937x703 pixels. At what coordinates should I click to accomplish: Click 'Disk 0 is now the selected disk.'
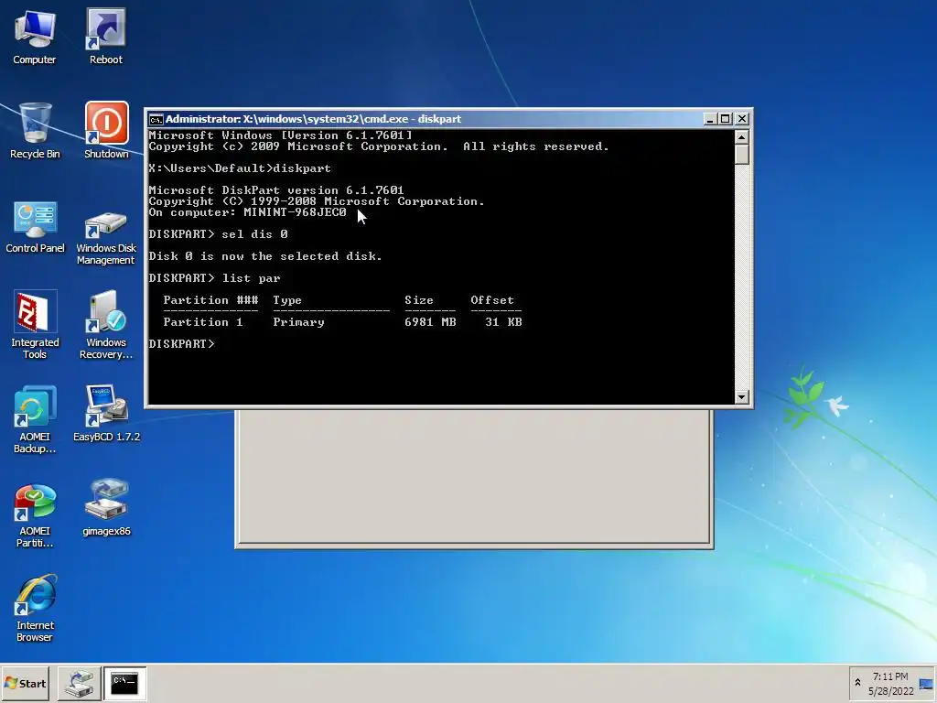265,256
